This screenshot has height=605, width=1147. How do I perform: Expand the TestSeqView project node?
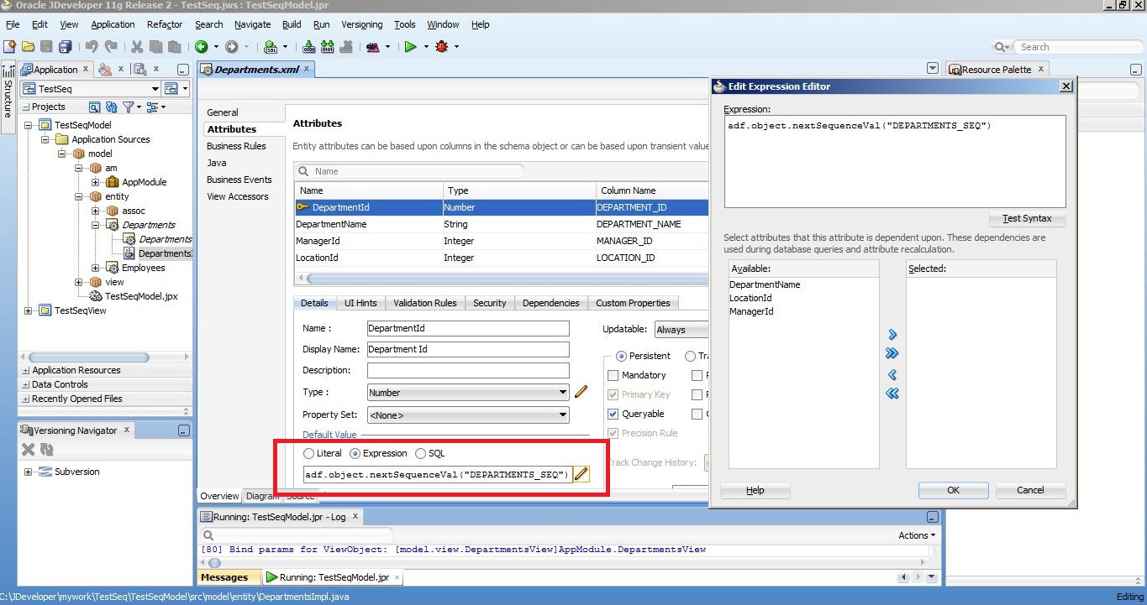coord(29,310)
